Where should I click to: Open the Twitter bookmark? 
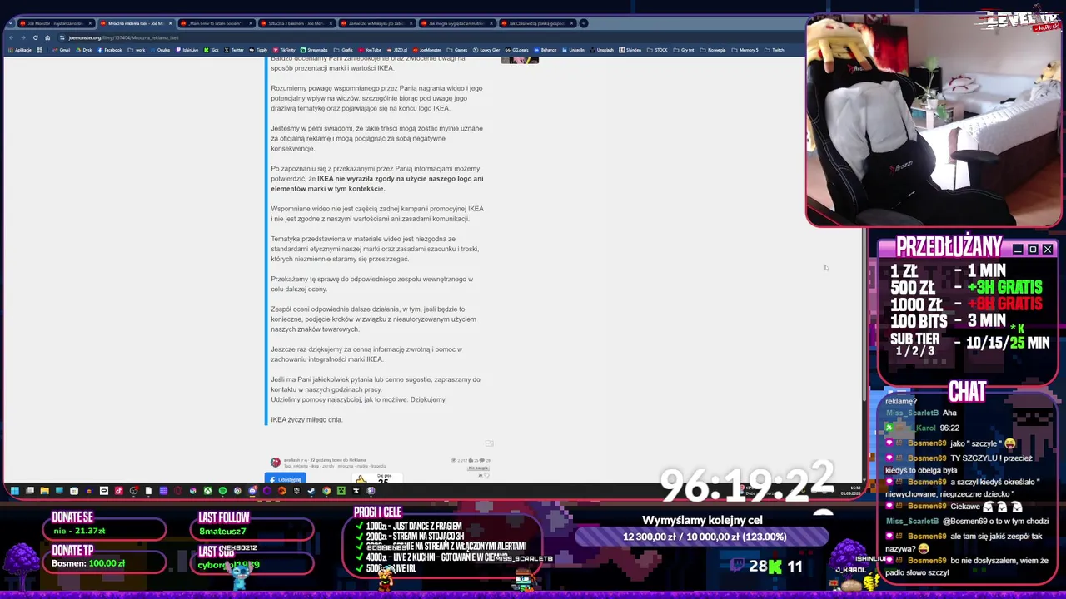point(234,50)
